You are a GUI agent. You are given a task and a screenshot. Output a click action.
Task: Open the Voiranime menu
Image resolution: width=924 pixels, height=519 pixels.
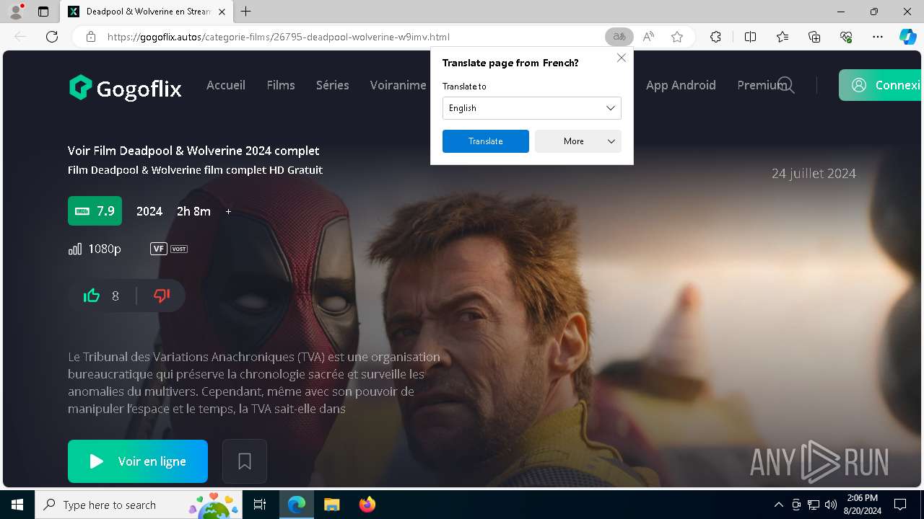tap(398, 85)
